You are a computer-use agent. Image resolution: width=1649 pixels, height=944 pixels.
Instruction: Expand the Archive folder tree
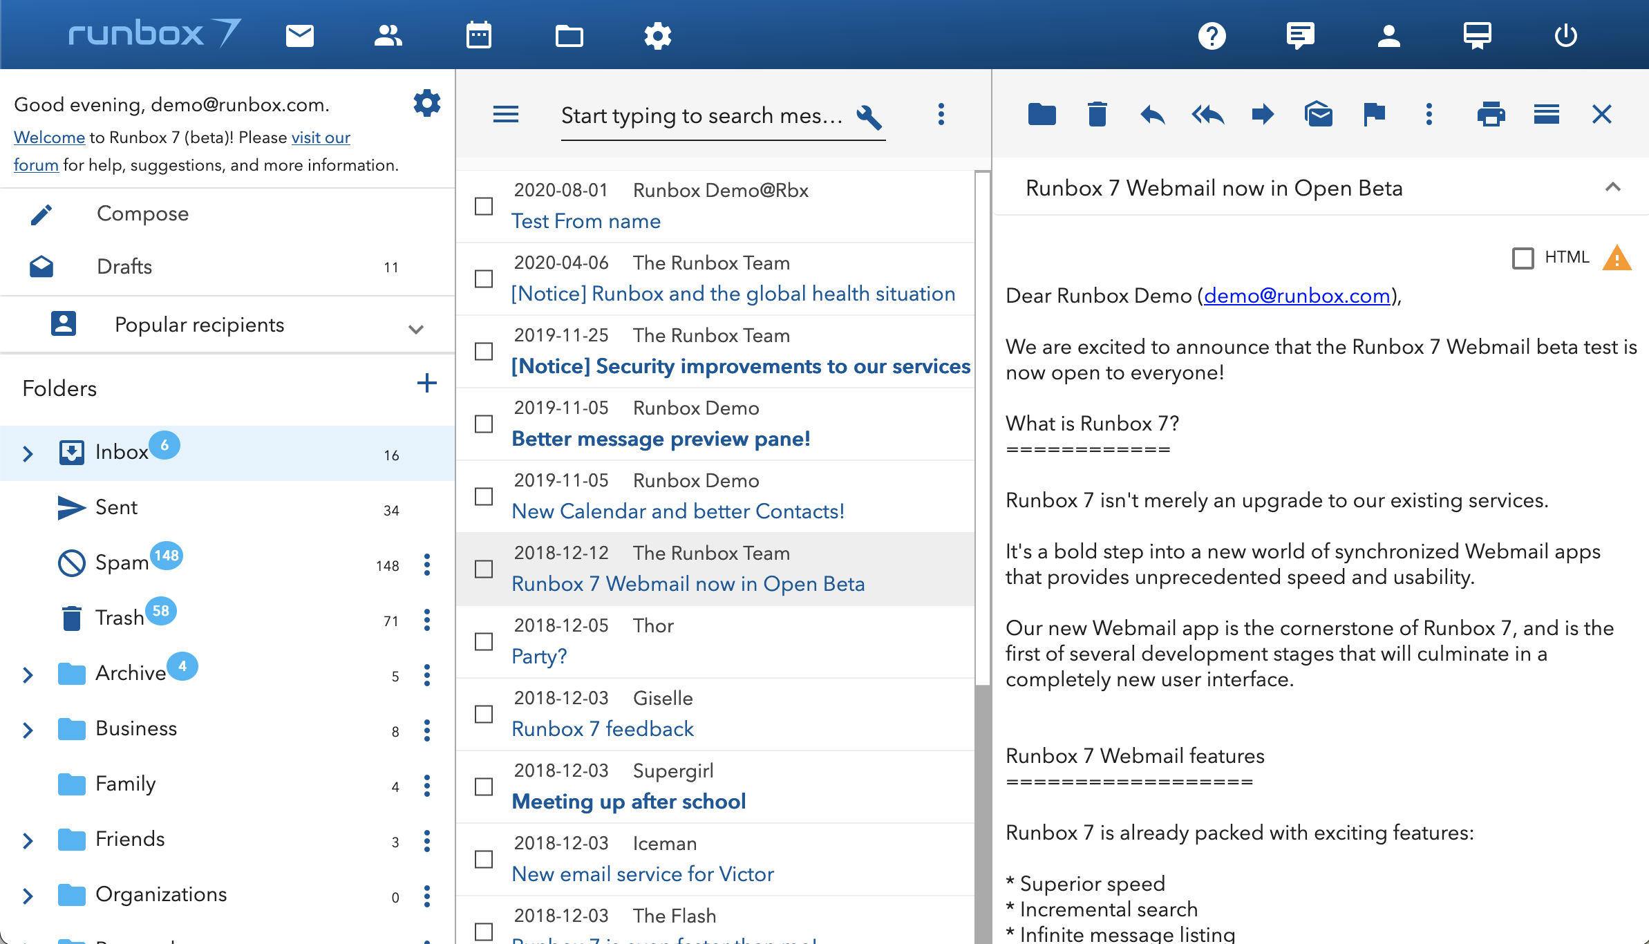point(28,674)
